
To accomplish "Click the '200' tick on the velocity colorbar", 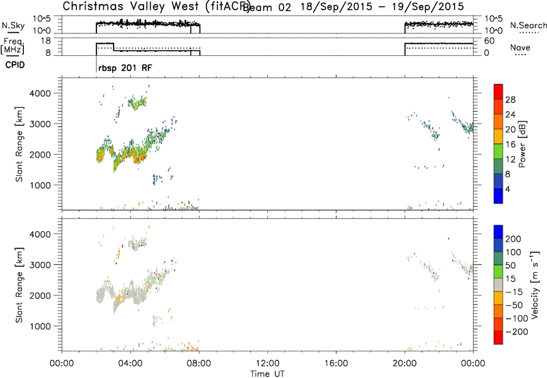I will pos(513,239).
